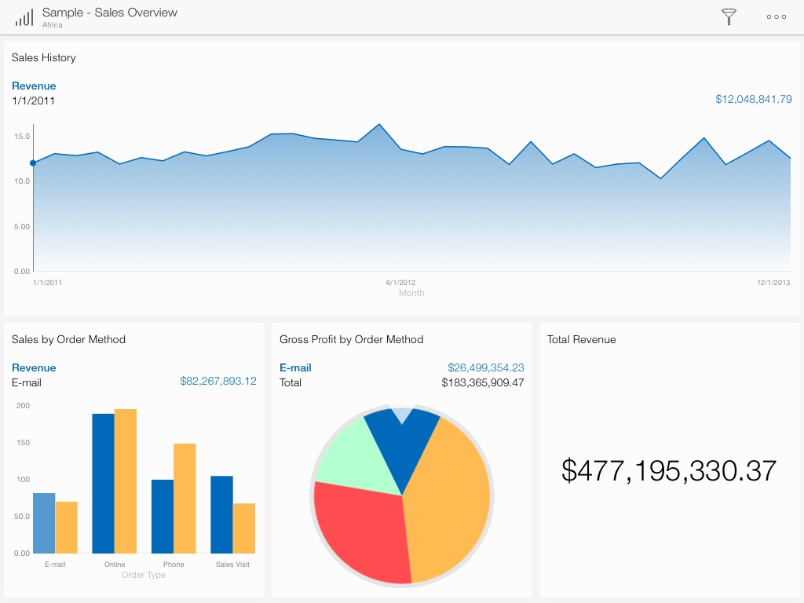Open the filter funnel icon
804x603 pixels.
729,17
